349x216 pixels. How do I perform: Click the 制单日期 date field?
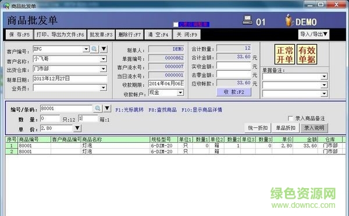(70, 78)
